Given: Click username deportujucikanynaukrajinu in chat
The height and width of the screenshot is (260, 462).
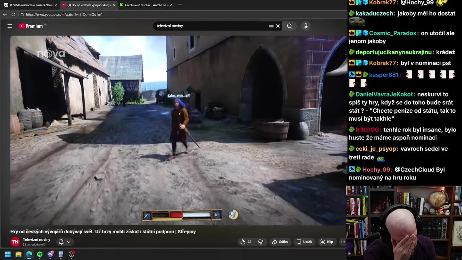Looking at the screenshot, I should [394, 52].
